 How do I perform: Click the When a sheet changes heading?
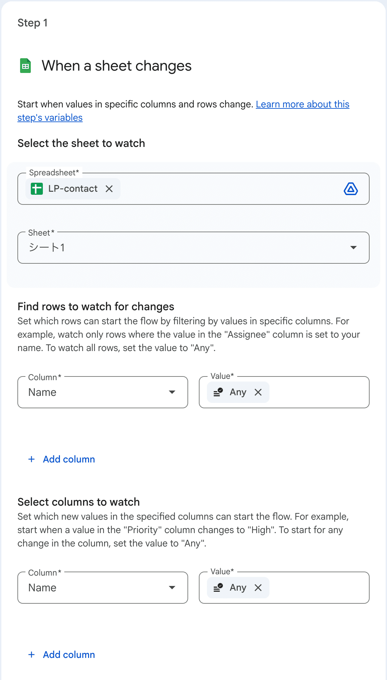tap(117, 66)
